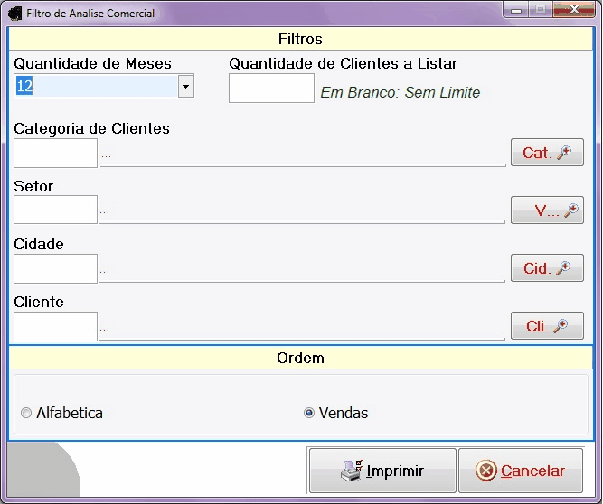Click the Cancelar button

521,471
